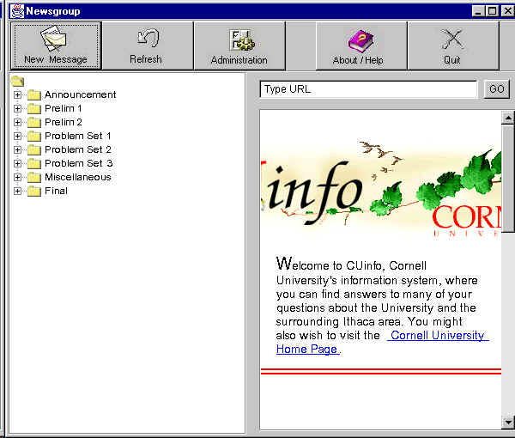Image resolution: width=515 pixels, height=438 pixels.
Task: Select the Problem Set 3 newsgroup
Action: point(77,163)
